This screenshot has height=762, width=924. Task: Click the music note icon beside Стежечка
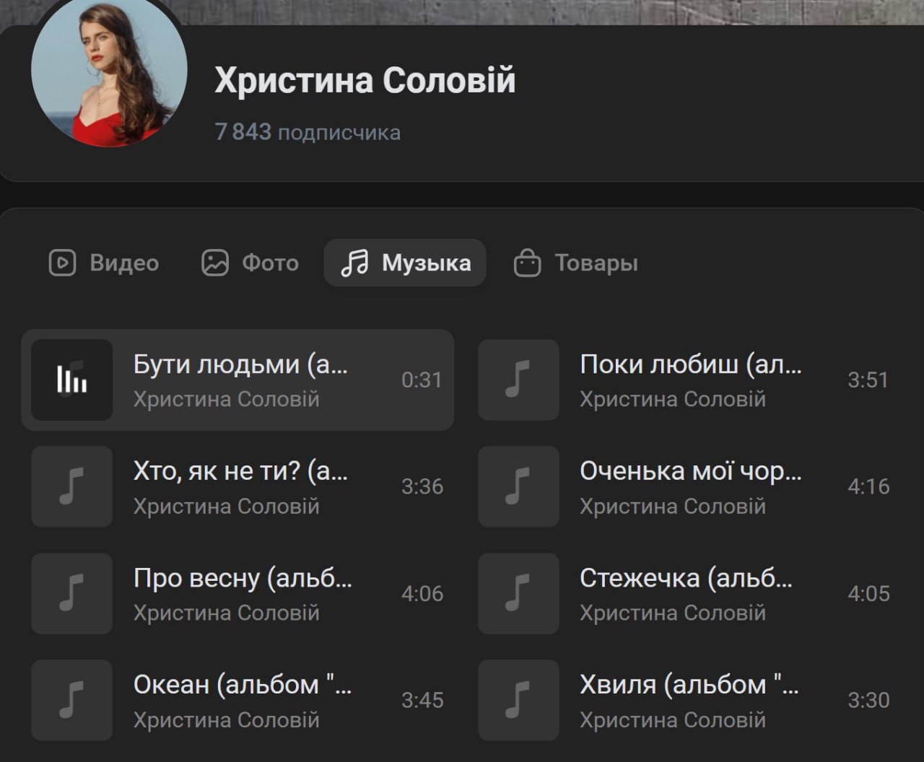(518, 593)
